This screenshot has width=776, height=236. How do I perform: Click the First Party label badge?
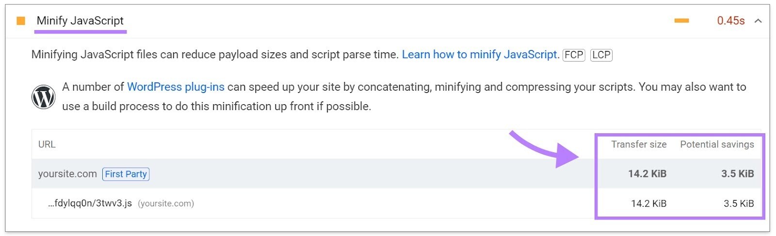pos(126,174)
